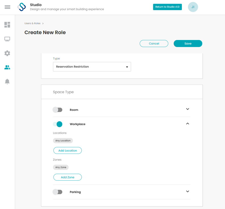This screenshot has height=209, width=225.
Task: Click the Studio logo icon
Action: (x=22, y=7)
